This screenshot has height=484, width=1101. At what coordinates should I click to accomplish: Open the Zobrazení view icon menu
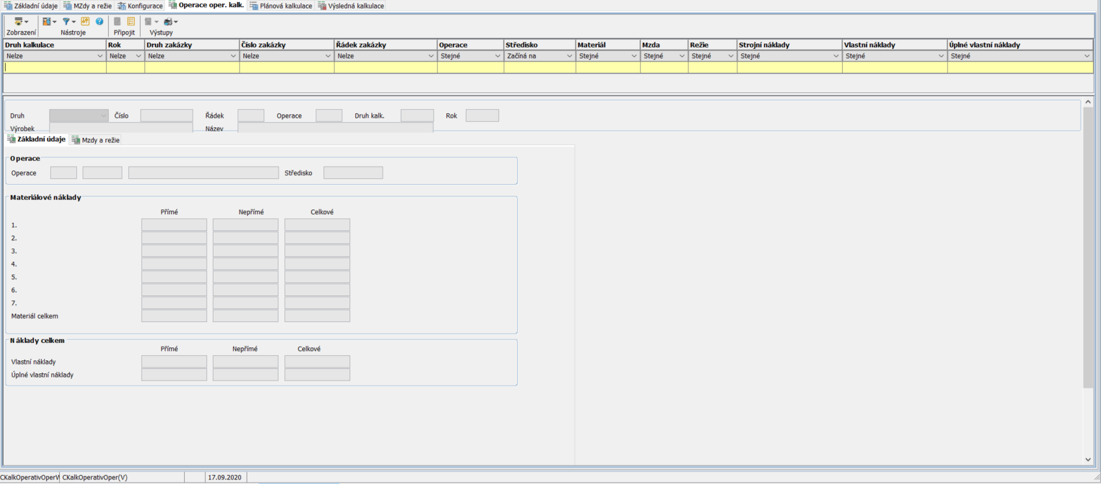tap(21, 21)
